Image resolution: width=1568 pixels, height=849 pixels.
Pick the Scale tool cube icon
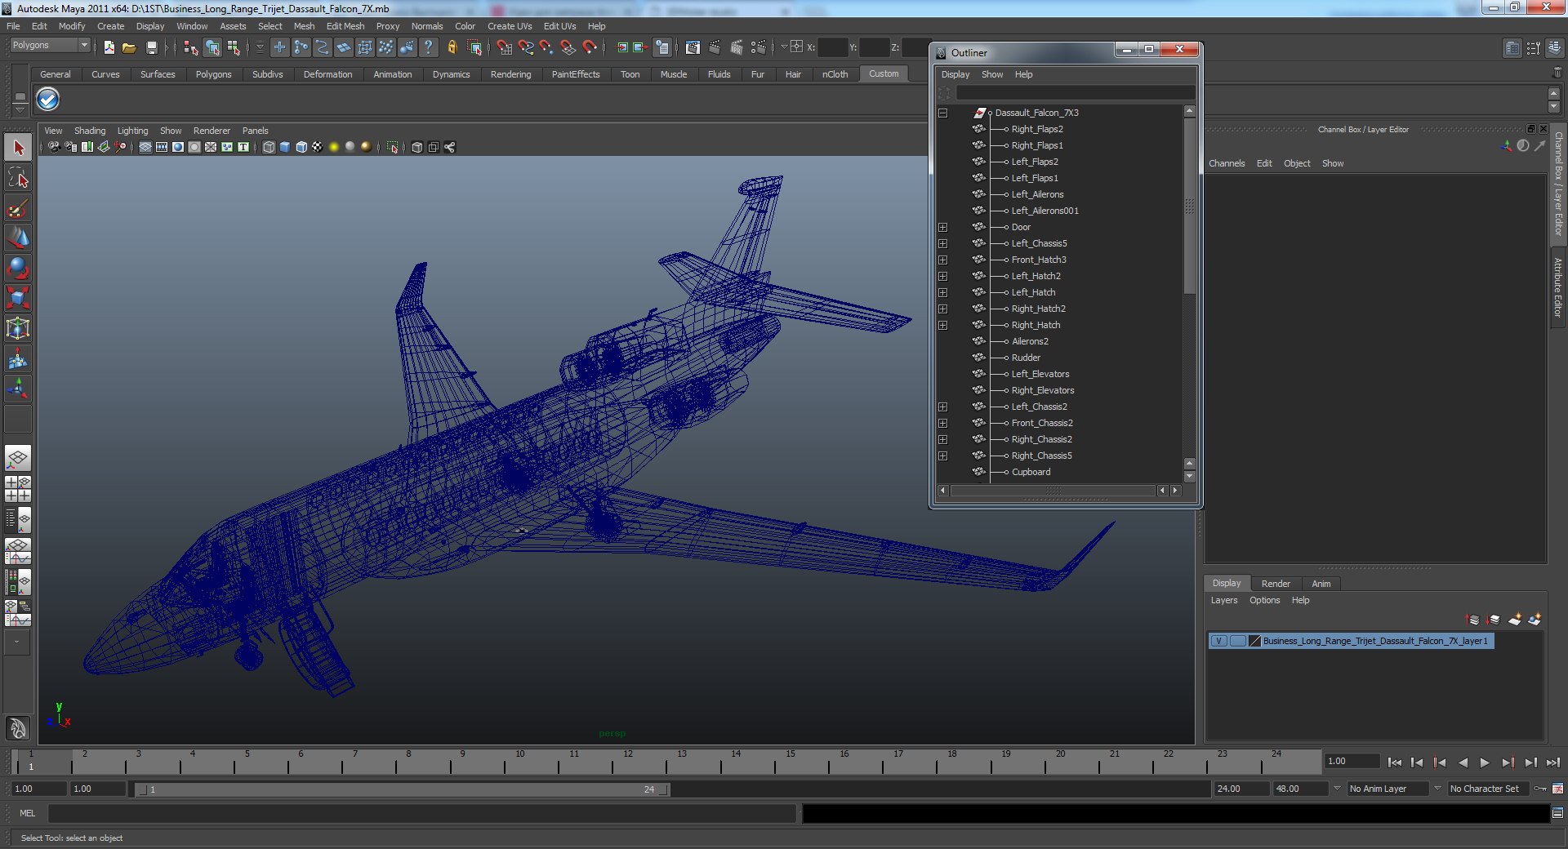coord(18,298)
